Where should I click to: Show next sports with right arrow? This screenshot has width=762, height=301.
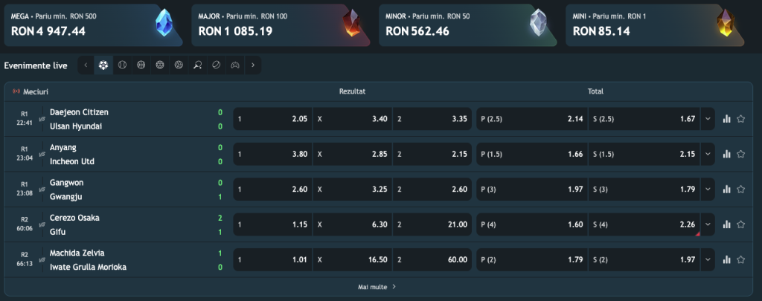(253, 65)
